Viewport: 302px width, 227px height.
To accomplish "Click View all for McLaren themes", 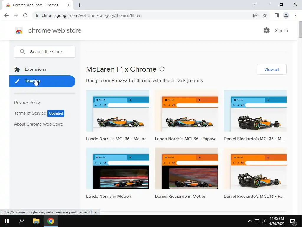I will (272, 69).
